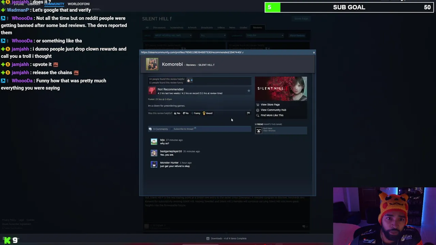Click the red thumbs-down Not Recommended icon
Screen dimensions: 436x245
[152, 91]
